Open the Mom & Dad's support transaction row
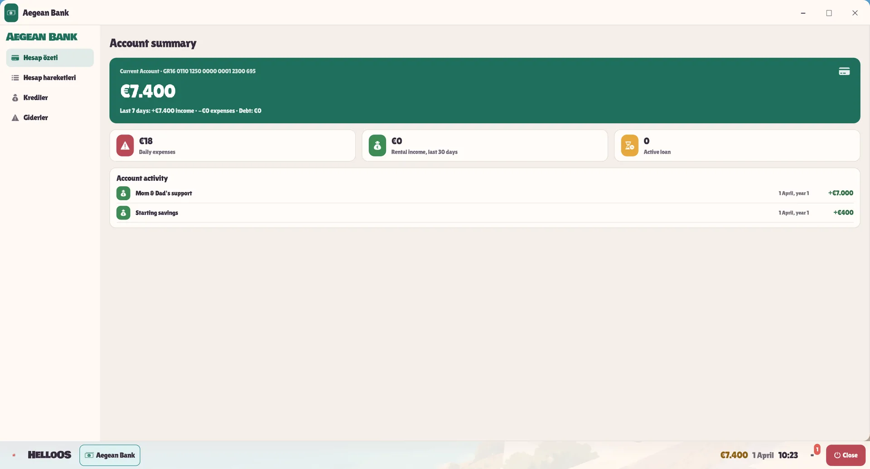This screenshot has height=469, width=870. pyautogui.click(x=485, y=193)
